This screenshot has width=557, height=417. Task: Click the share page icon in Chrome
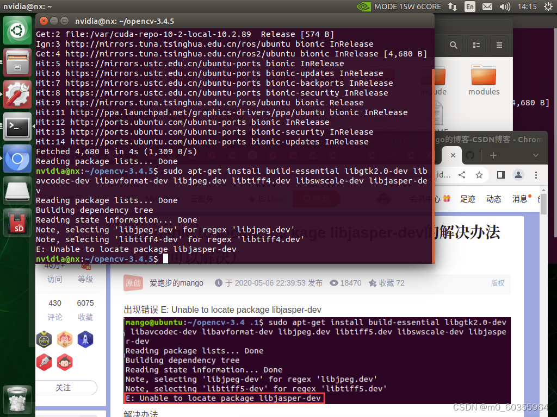(x=462, y=175)
